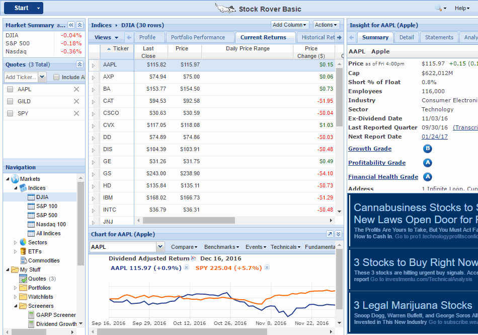Collapse Market Summary panel sideways
Image resolution: width=478 pixels, height=335 pixels.
click(x=71, y=25)
